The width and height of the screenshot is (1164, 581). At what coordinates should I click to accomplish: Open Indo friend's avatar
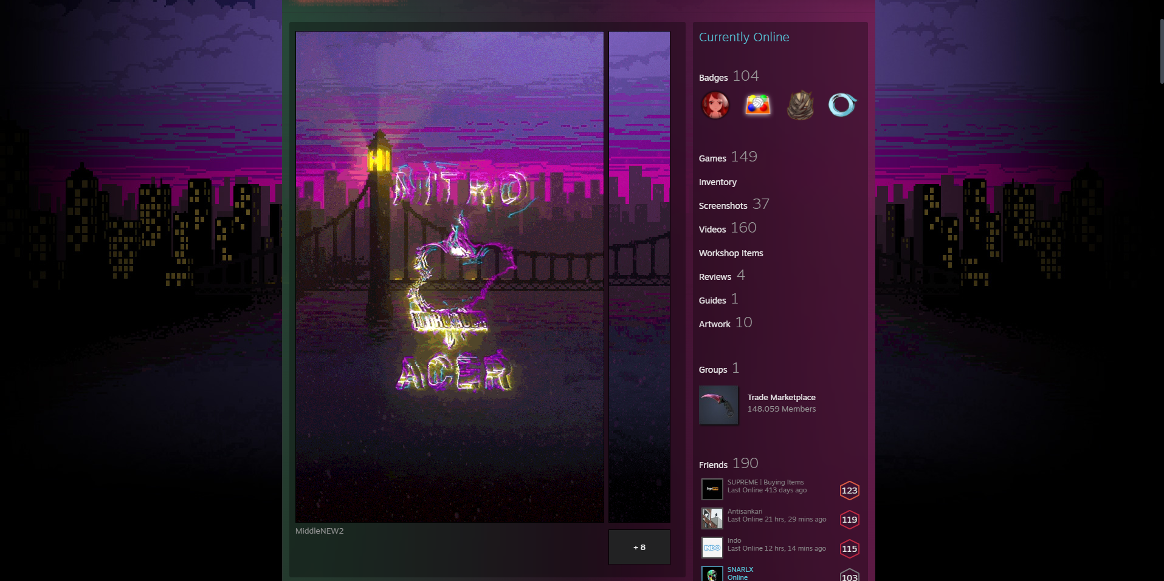[712, 548]
